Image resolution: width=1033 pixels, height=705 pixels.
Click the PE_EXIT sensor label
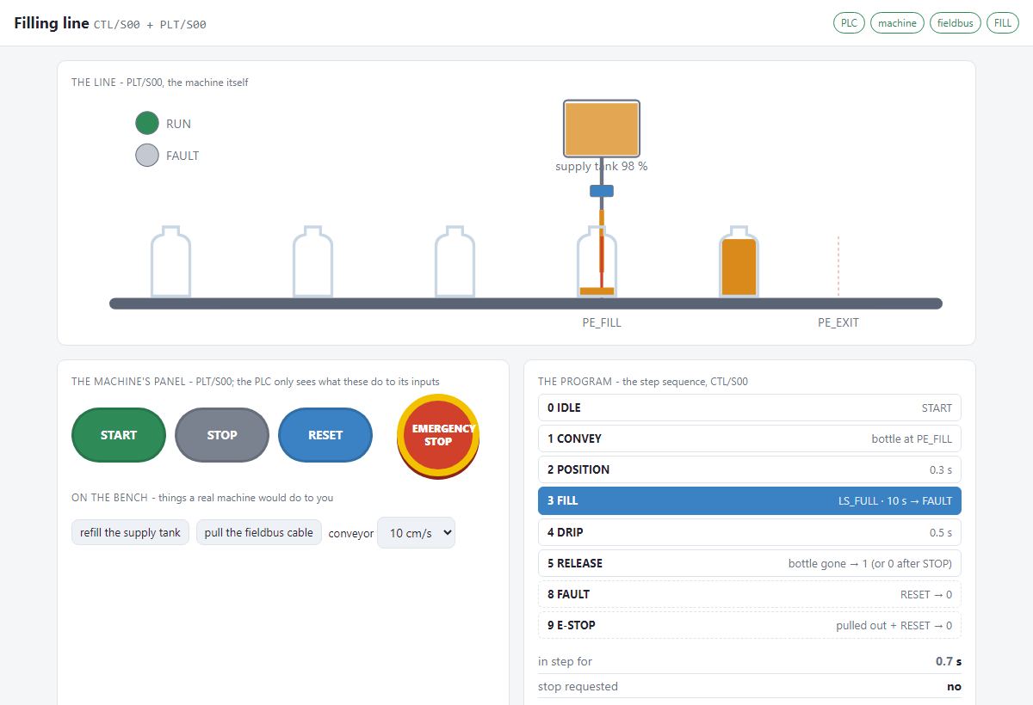coord(838,322)
